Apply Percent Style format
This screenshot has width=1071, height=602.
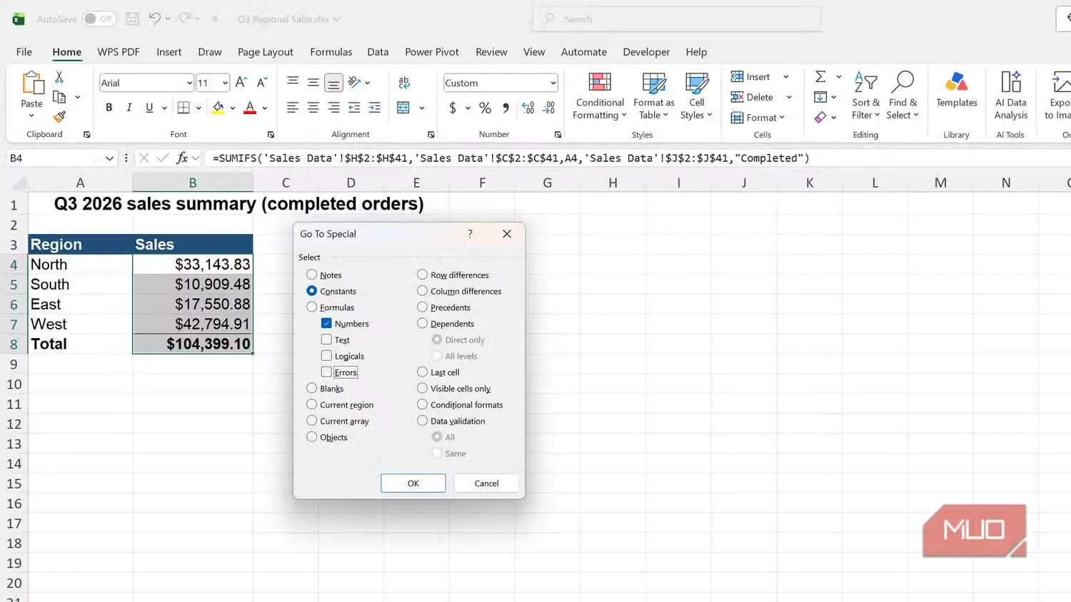[x=485, y=108]
